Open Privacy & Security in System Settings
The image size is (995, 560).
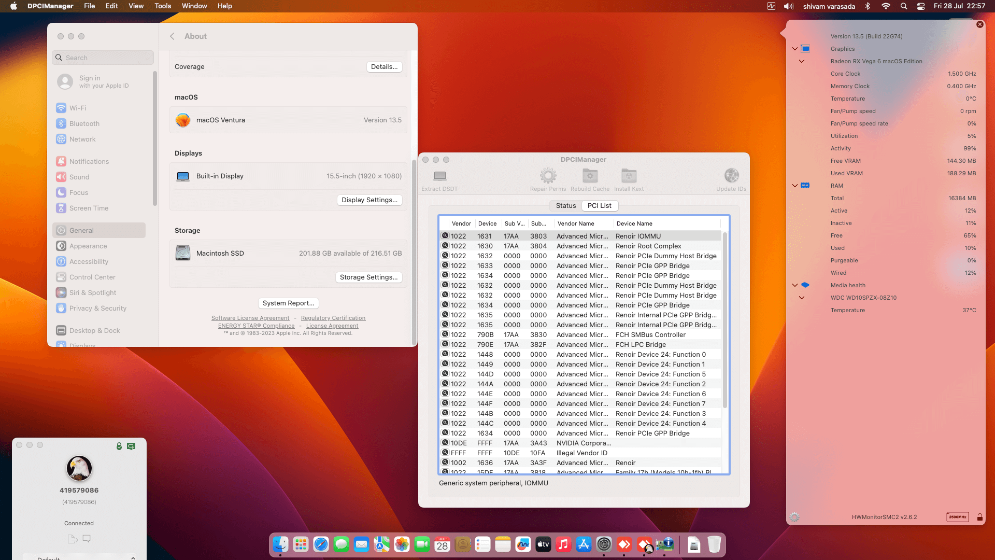97,308
